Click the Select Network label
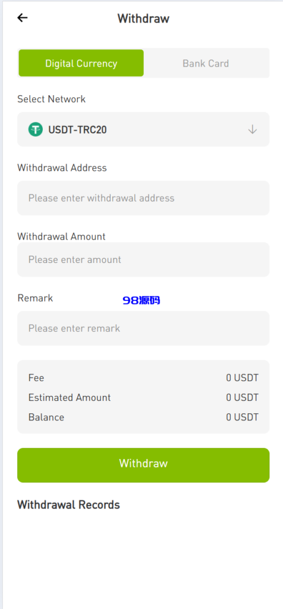The image size is (283, 609). coord(51,99)
